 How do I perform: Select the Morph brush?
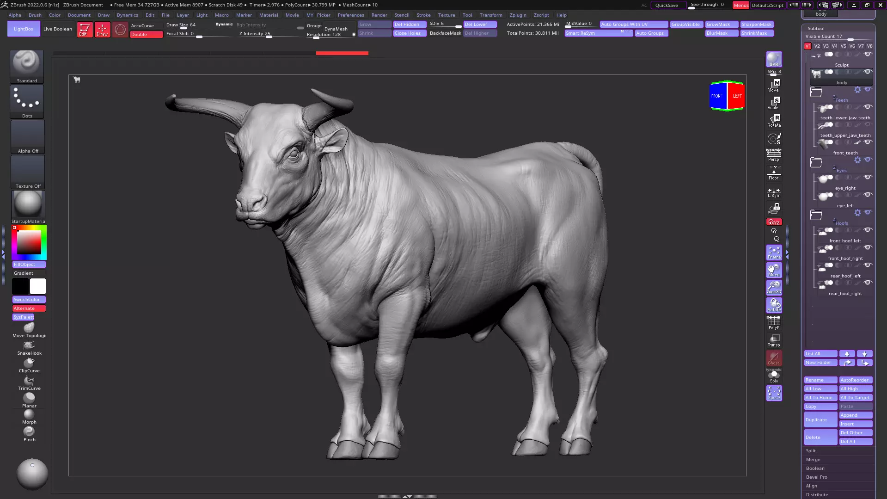(29, 417)
